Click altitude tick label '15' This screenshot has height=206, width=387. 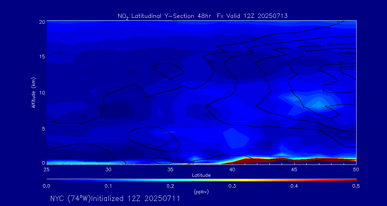pyautogui.click(x=42, y=57)
